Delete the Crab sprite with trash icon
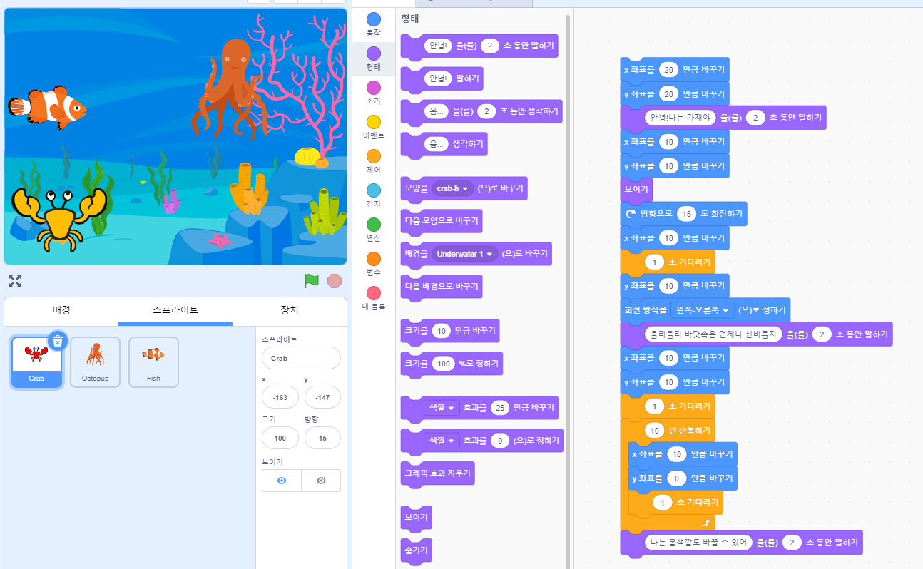 58,342
